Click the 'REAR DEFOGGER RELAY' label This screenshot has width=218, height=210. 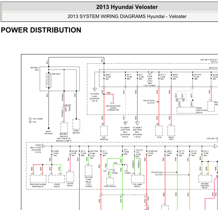[x=202, y=110]
